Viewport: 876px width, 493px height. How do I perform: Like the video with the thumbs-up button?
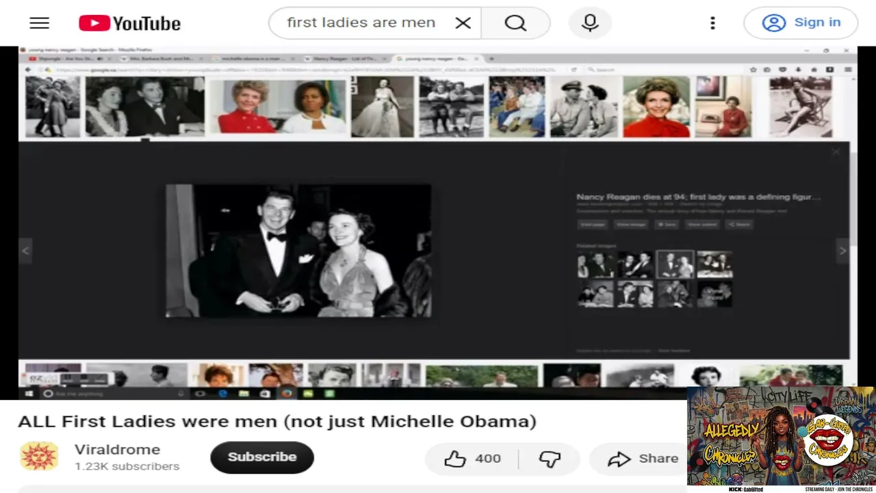click(x=472, y=459)
